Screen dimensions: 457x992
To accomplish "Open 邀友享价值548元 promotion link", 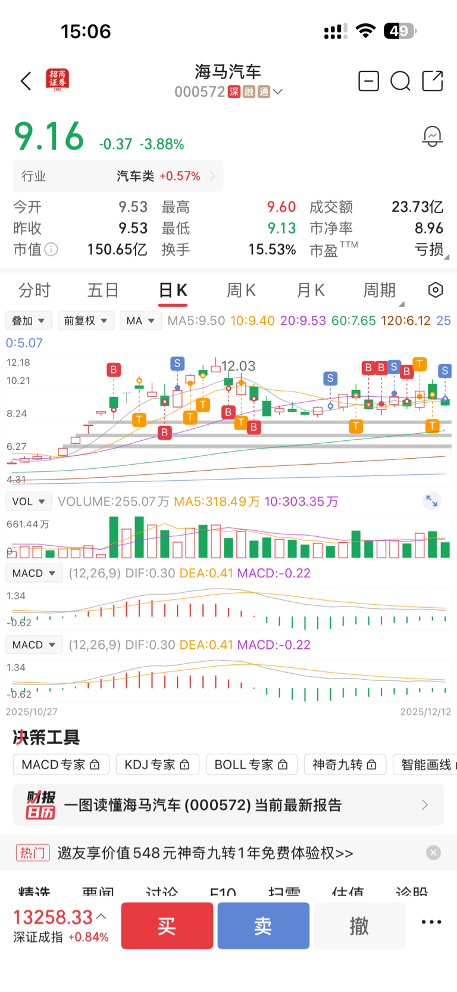I will [205, 853].
